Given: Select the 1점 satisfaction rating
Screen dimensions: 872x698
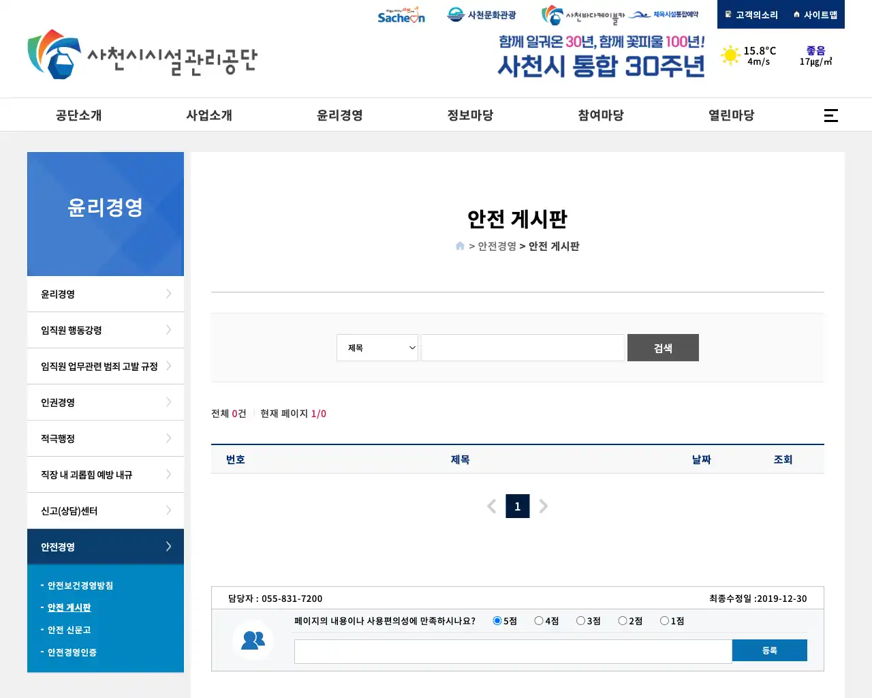Looking at the screenshot, I should coord(664,621).
